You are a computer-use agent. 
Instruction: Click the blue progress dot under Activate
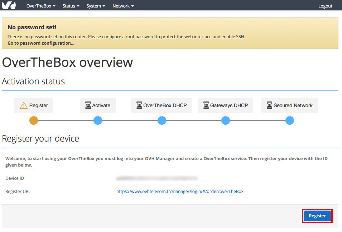(97, 120)
